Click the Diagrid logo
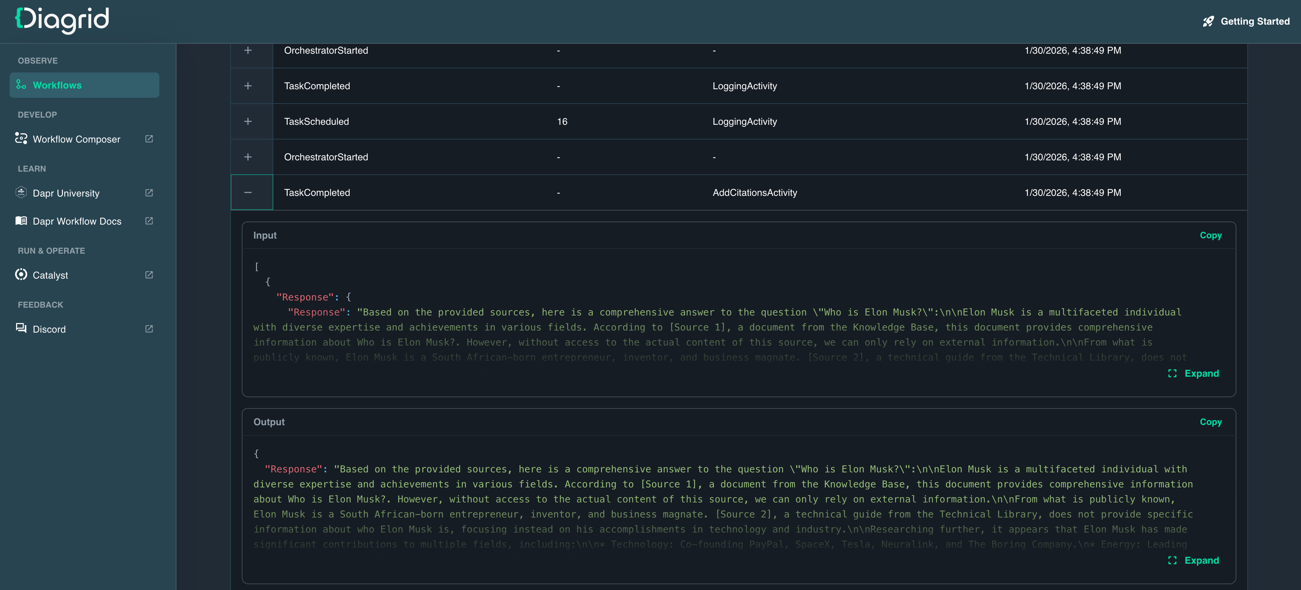The width and height of the screenshot is (1301, 590). pyautogui.click(x=62, y=20)
